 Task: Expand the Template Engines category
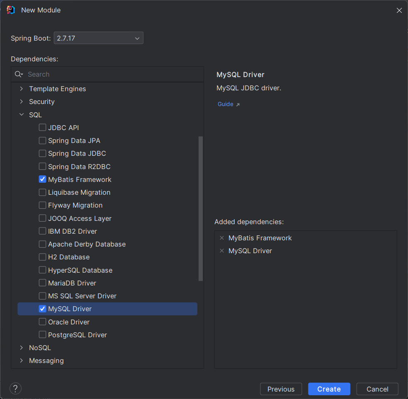point(22,89)
